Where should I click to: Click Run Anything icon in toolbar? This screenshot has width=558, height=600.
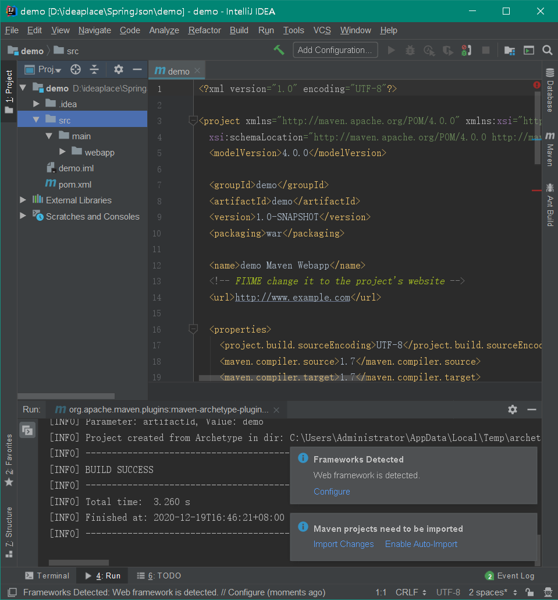point(529,50)
